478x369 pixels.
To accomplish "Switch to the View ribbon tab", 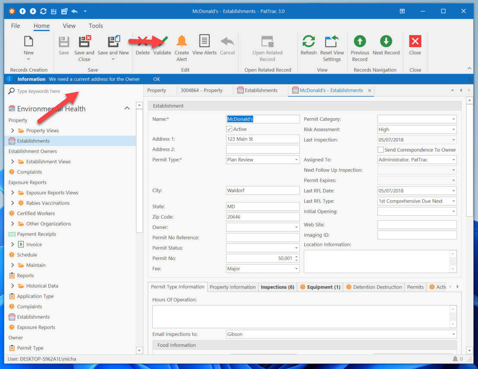I will (x=69, y=26).
